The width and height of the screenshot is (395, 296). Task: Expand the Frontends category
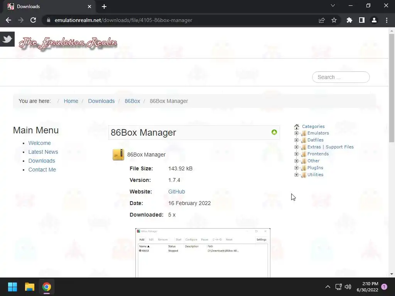point(297,154)
